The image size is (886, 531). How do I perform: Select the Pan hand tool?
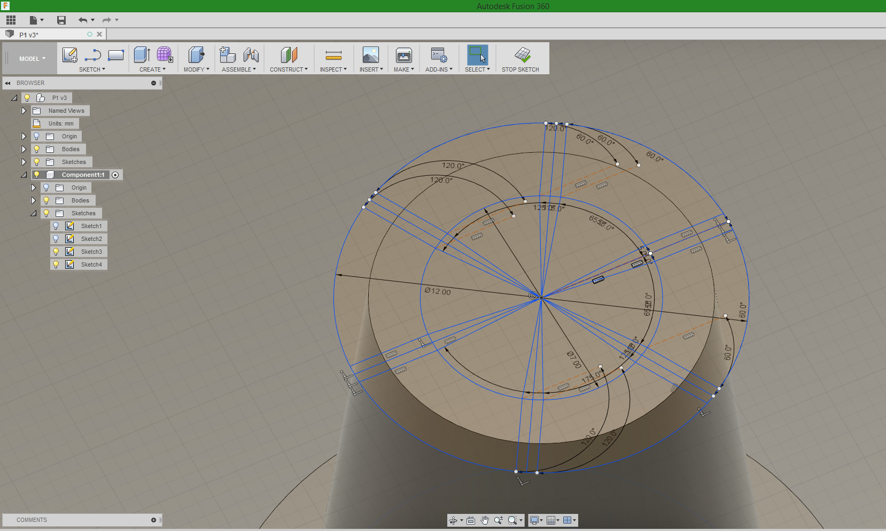point(485,520)
